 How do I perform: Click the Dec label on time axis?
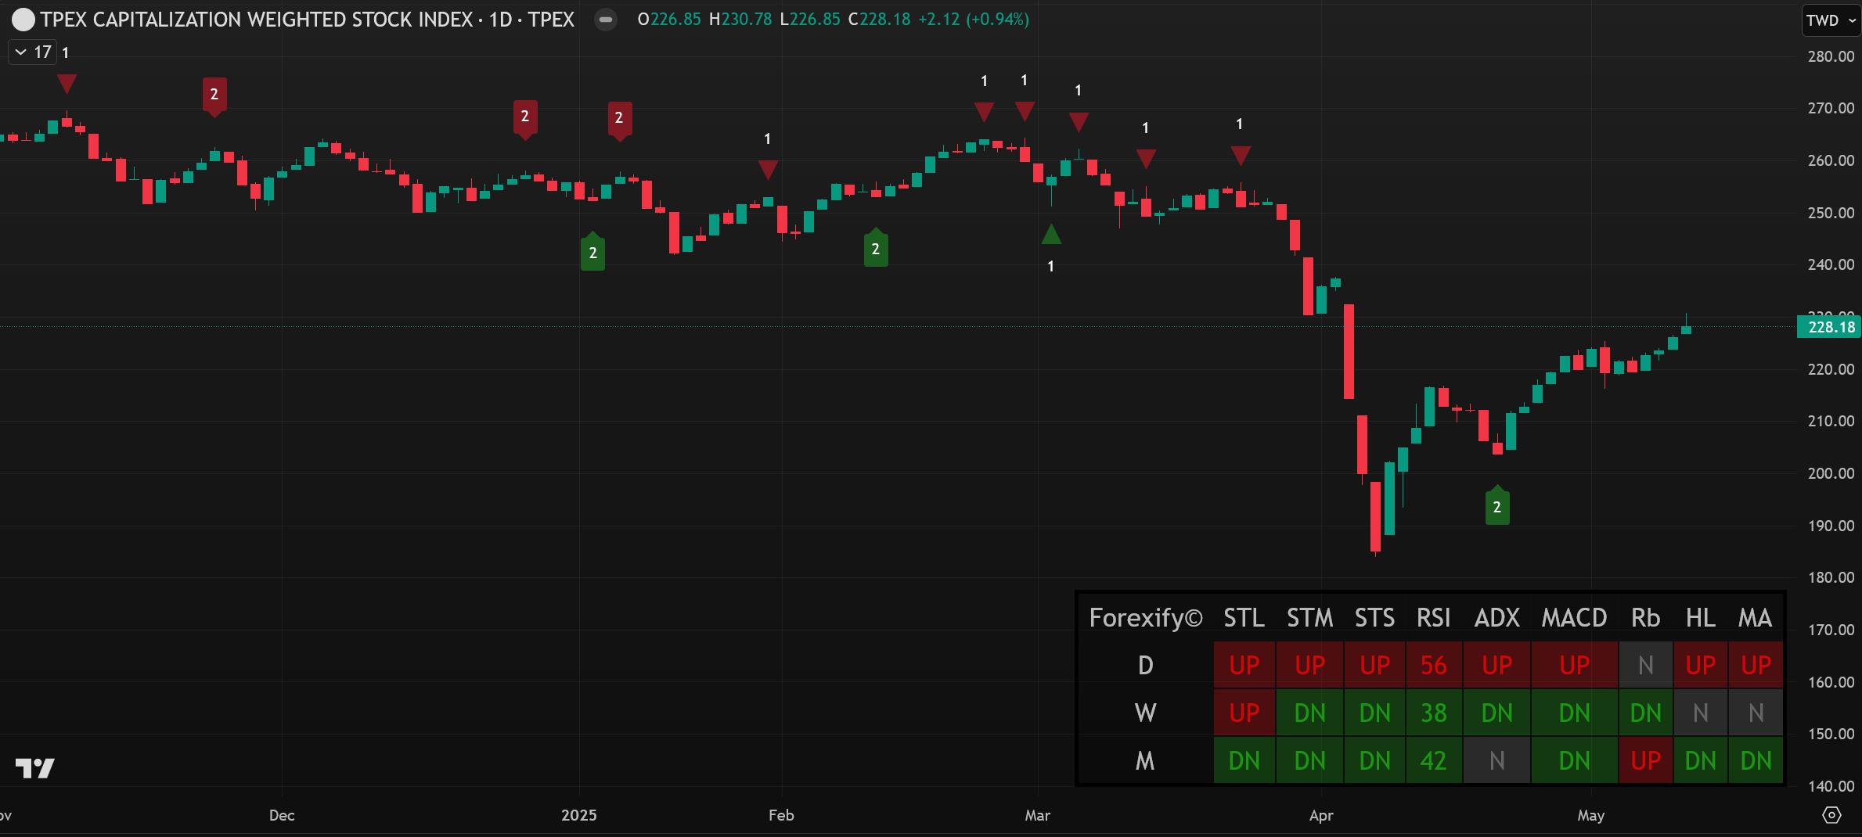(x=282, y=815)
